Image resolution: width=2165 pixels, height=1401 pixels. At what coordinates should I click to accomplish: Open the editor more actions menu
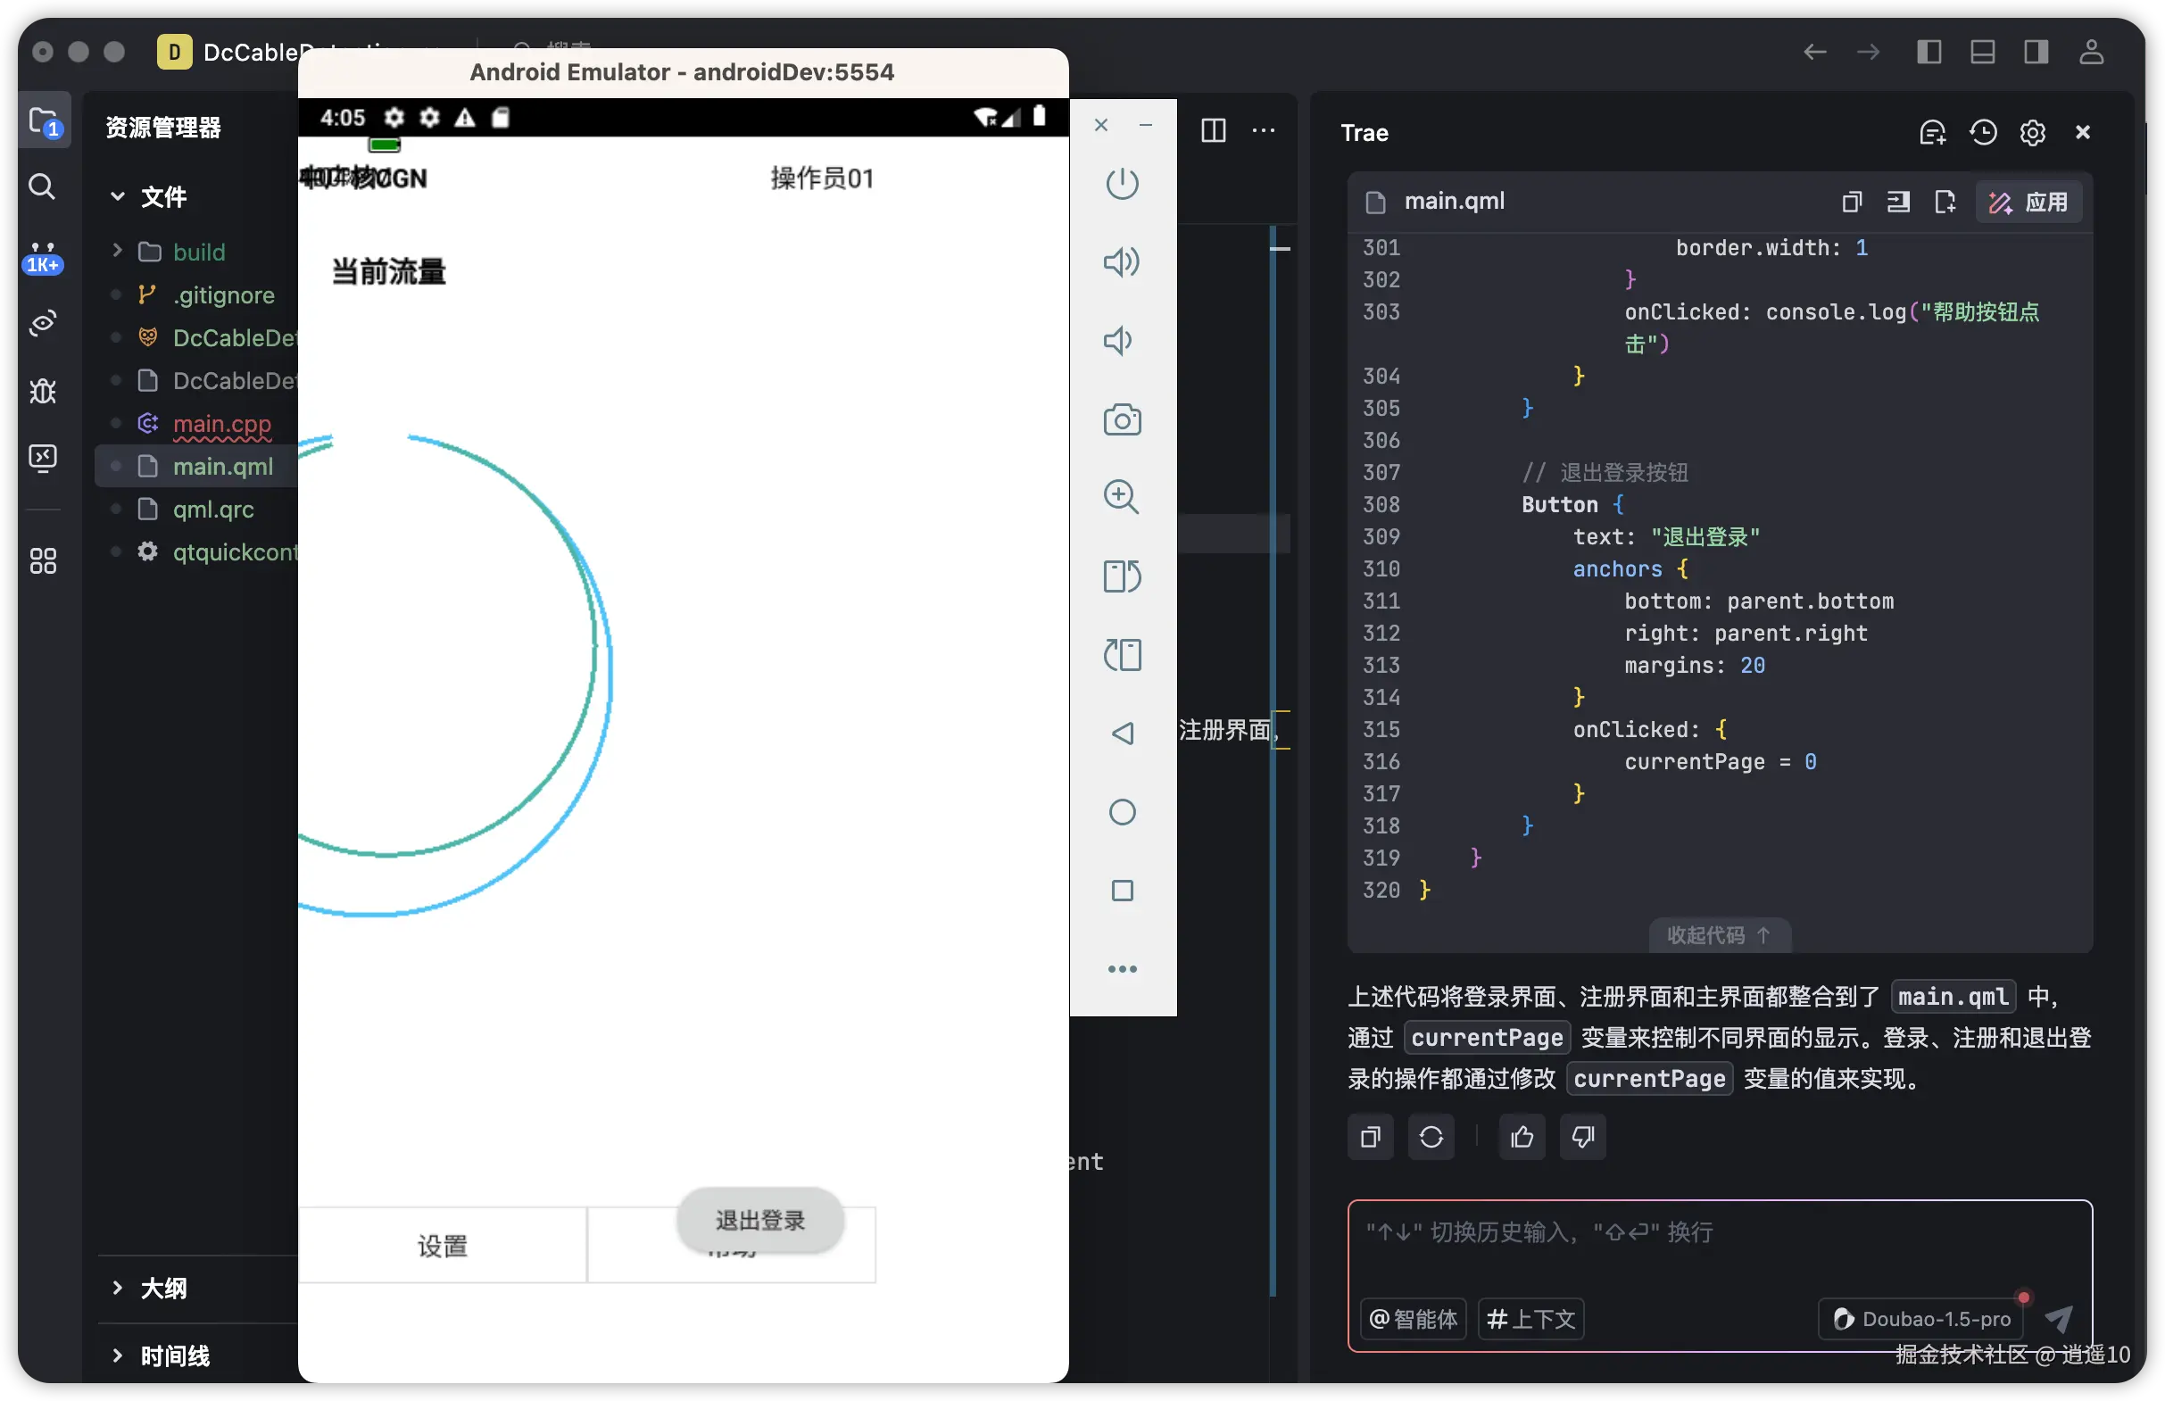click(1265, 130)
